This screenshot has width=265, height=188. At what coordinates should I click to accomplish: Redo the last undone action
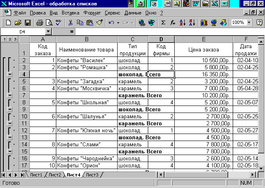125,22
